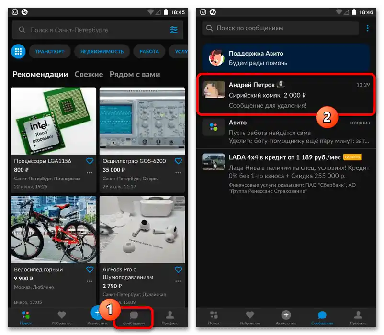Focus the Поиск по сообщениям search field
Viewport: 384px width, 335px height.
(x=281, y=28)
